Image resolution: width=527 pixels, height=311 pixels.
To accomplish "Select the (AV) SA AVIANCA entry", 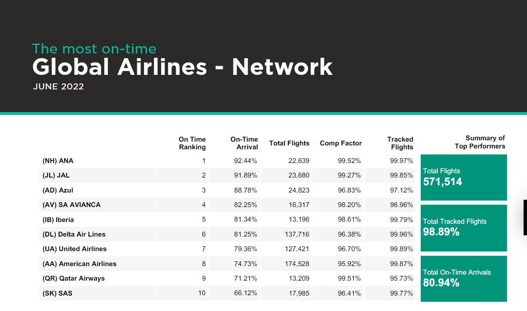I will click(x=72, y=205).
